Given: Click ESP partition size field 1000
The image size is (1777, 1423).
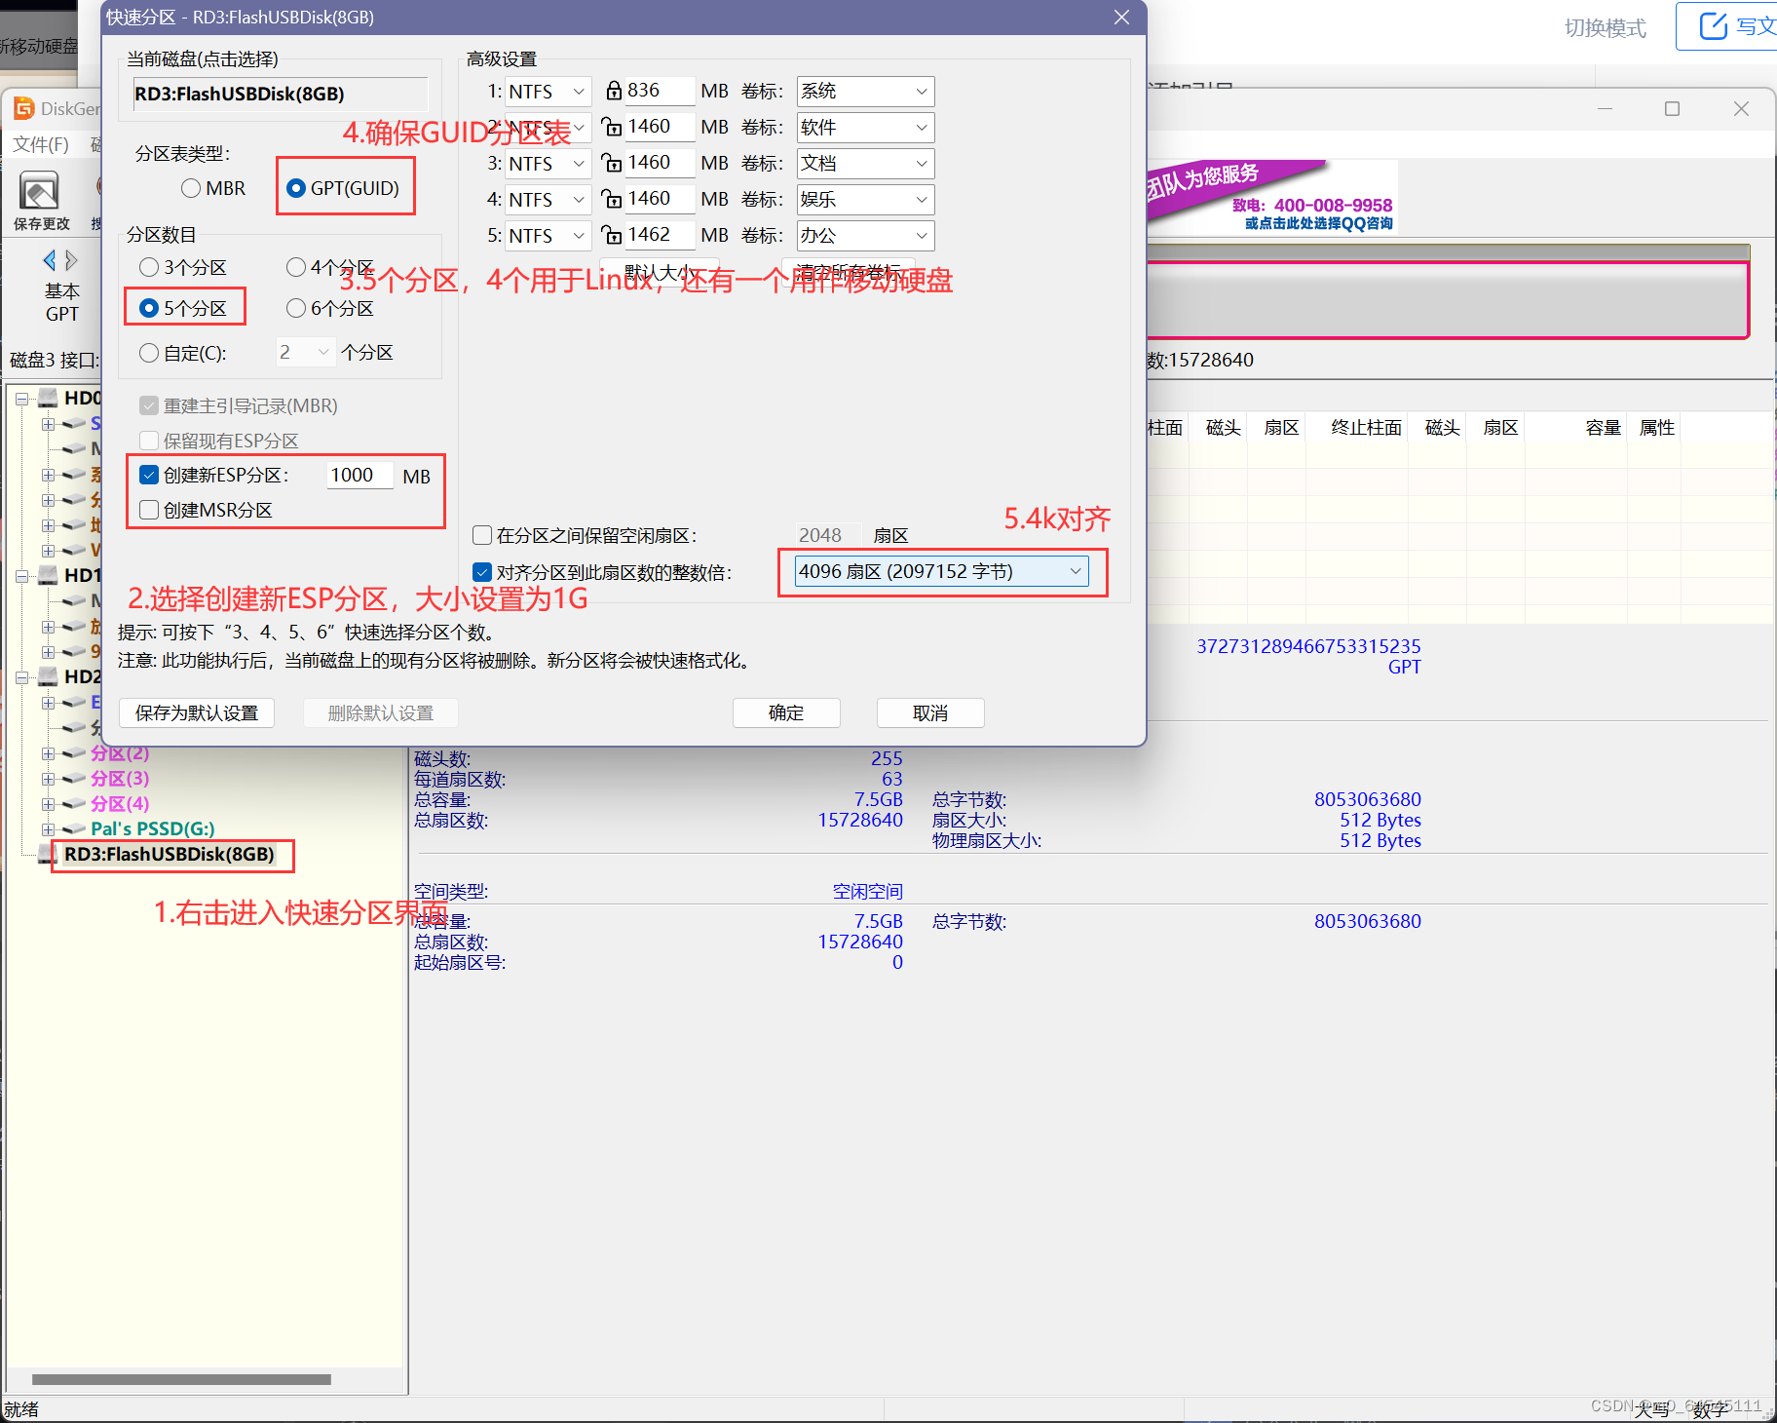Looking at the screenshot, I should tap(359, 475).
